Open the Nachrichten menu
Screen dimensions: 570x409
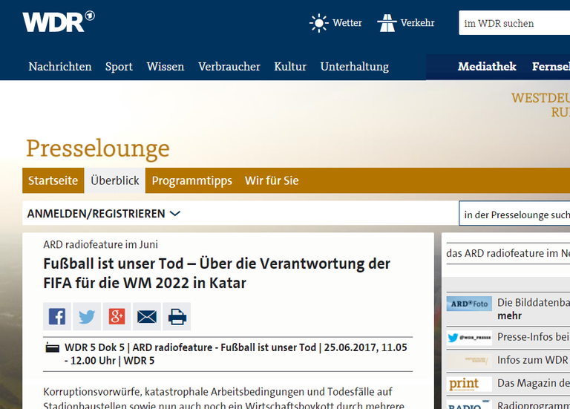(60, 67)
